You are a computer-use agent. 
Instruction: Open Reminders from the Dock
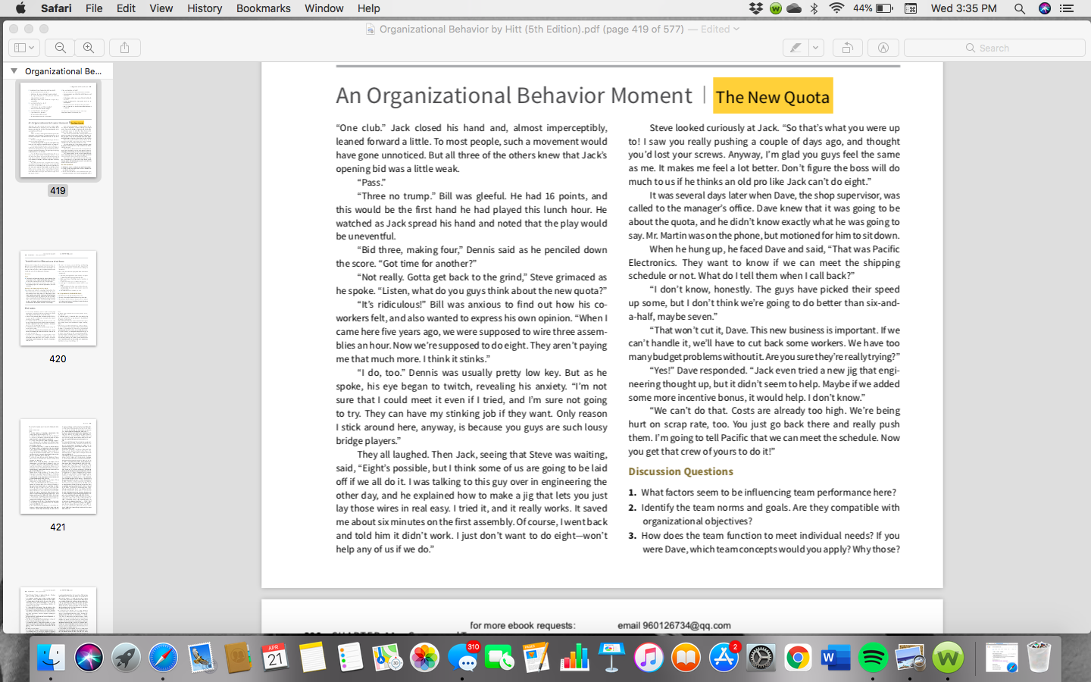click(x=350, y=657)
